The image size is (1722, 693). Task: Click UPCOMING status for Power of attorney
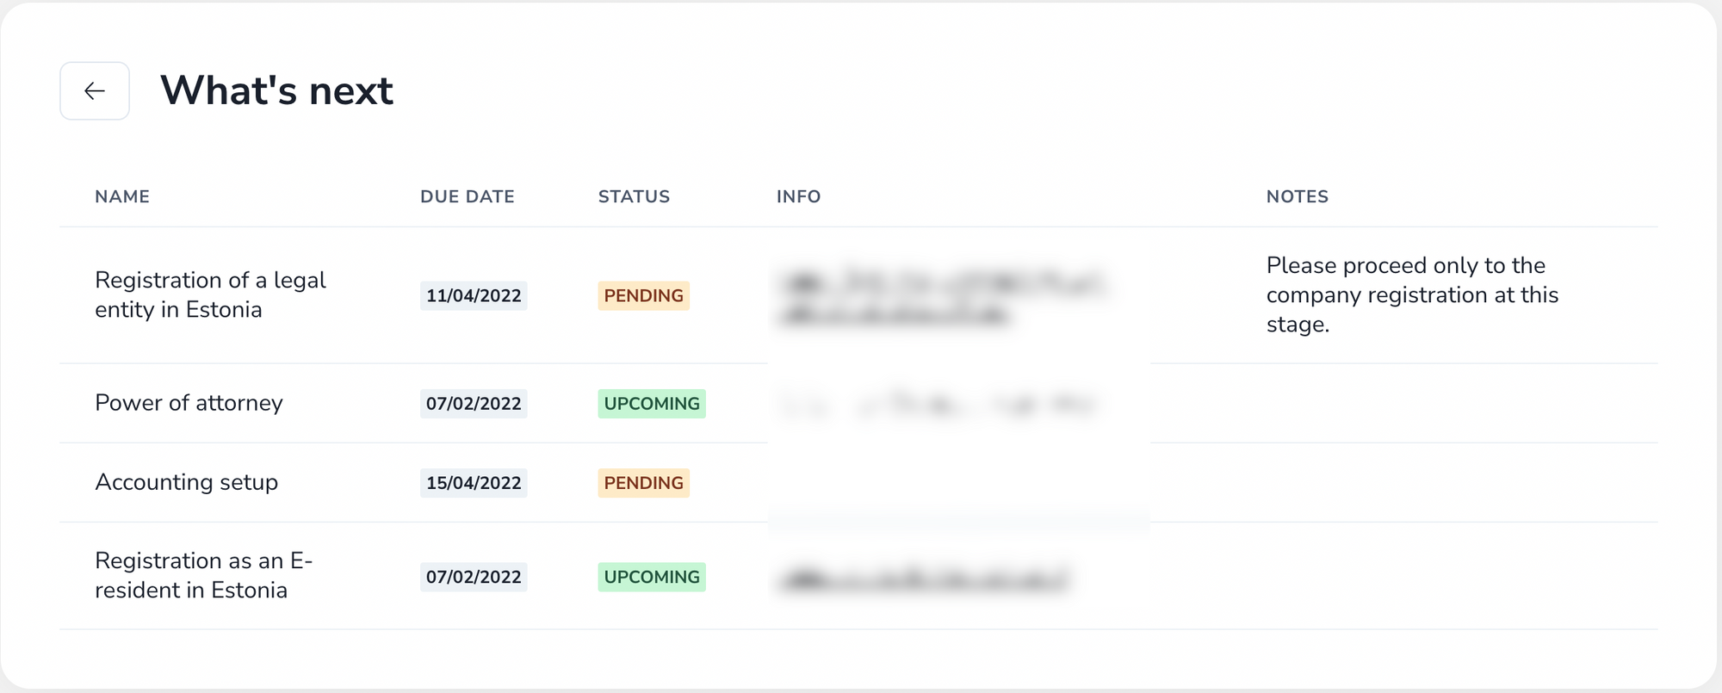click(x=652, y=404)
